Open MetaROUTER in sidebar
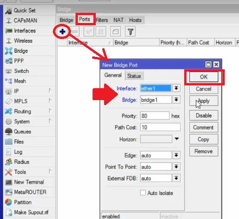This screenshot has width=239, height=219. 29,192
